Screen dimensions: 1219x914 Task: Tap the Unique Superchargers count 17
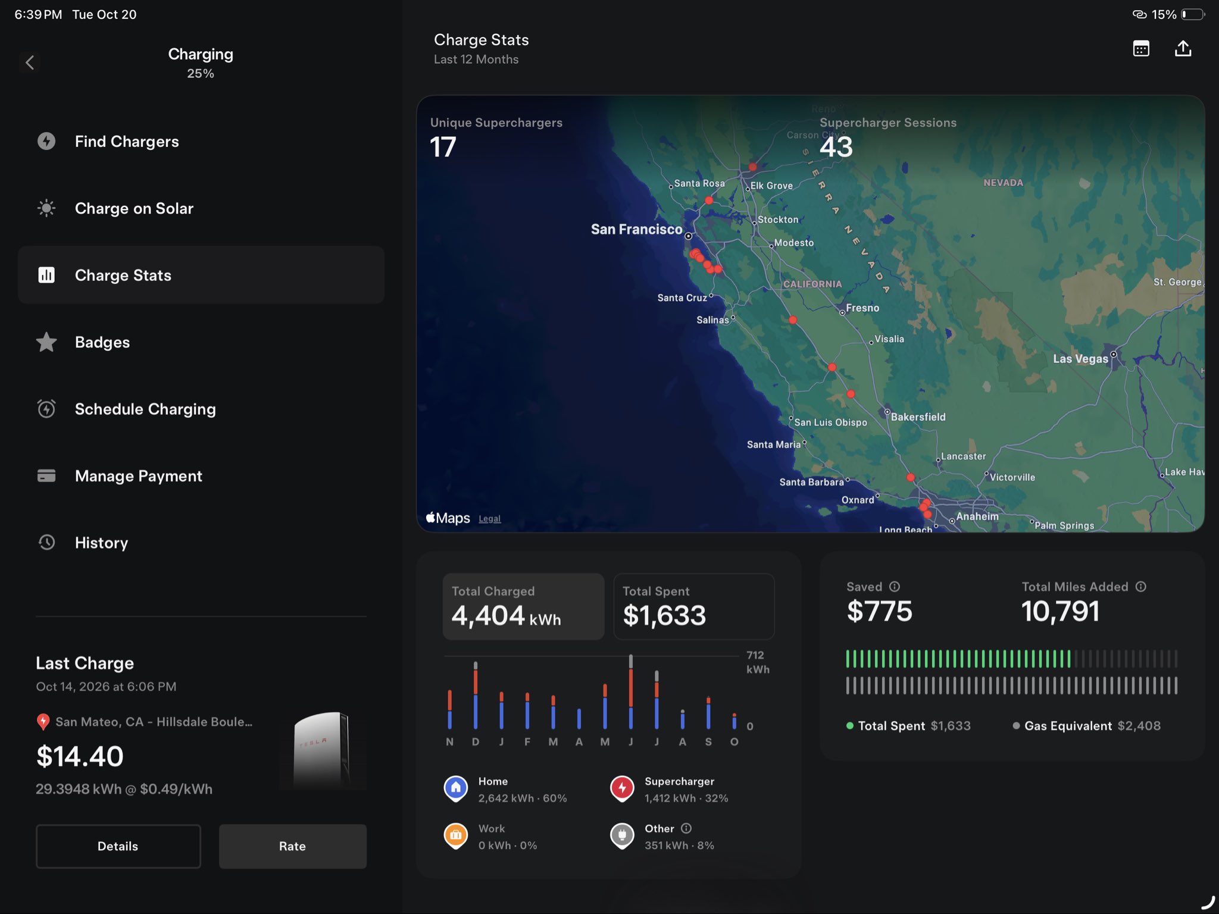(443, 147)
